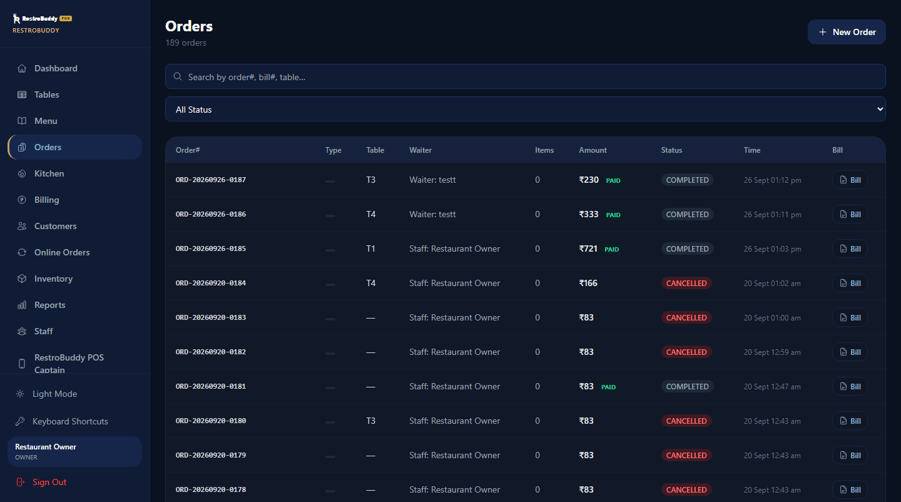The image size is (901, 502).
Task: Click the Staff group icon
Action: [22, 331]
